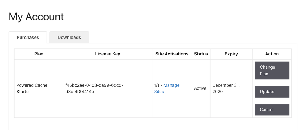Click the Site Activations column header
This screenshot has height=139, width=305.
coord(172,54)
